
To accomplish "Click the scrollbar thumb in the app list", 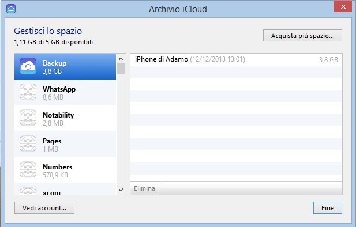I will [x=121, y=69].
